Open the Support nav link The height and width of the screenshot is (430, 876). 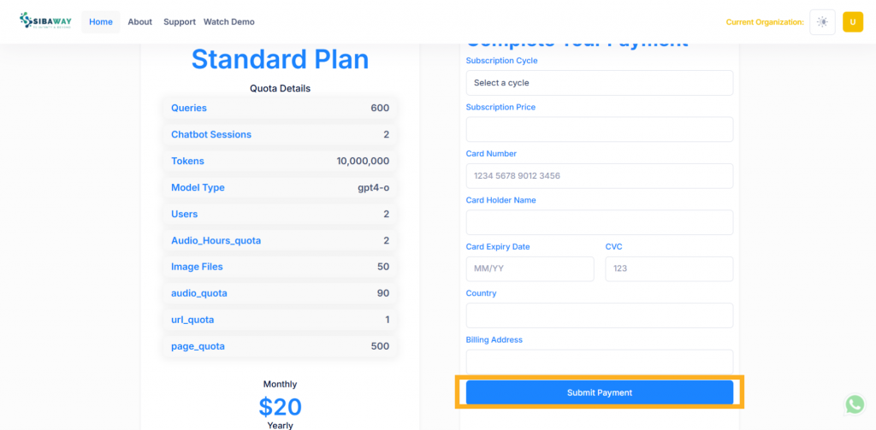(x=180, y=21)
